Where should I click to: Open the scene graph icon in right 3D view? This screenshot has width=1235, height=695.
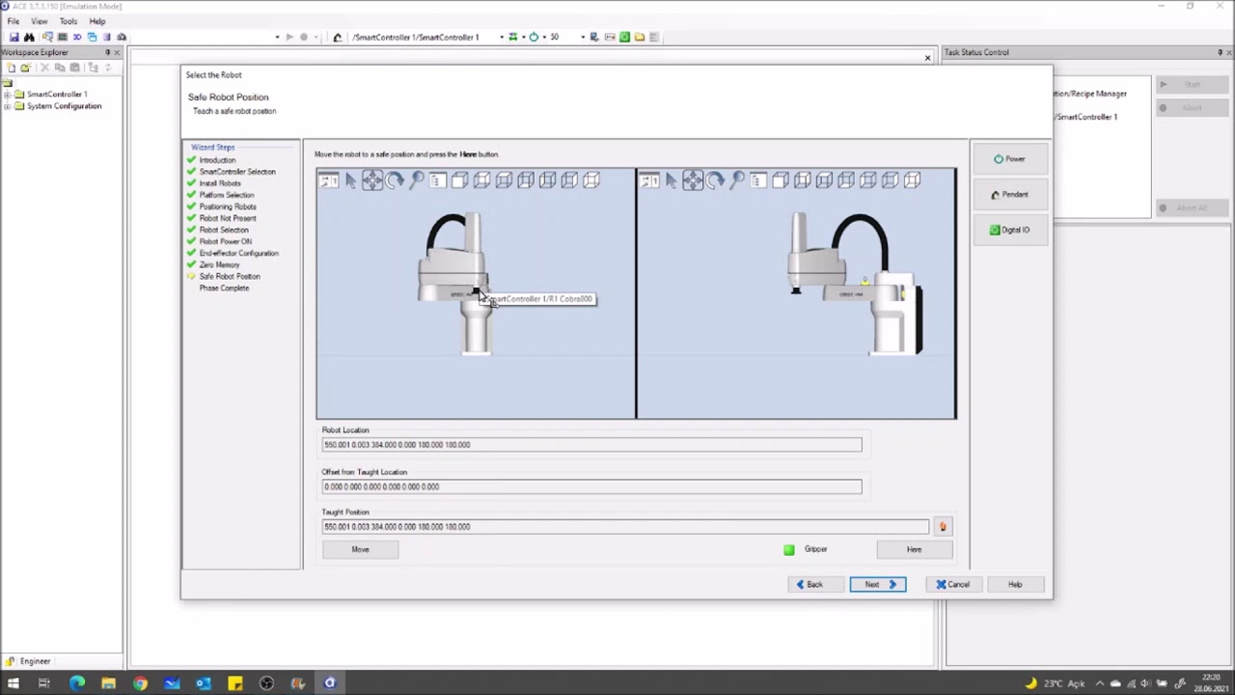758,181
